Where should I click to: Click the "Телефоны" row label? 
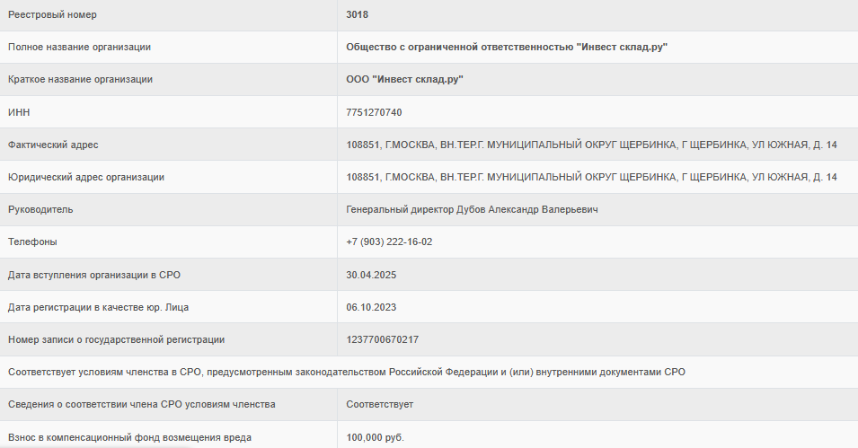(32, 242)
